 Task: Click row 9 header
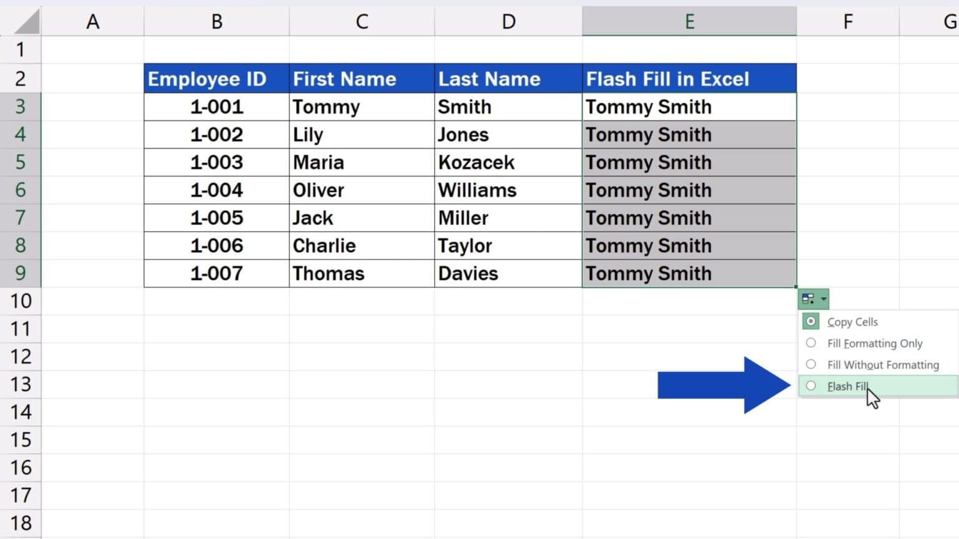(x=21, y=273)
